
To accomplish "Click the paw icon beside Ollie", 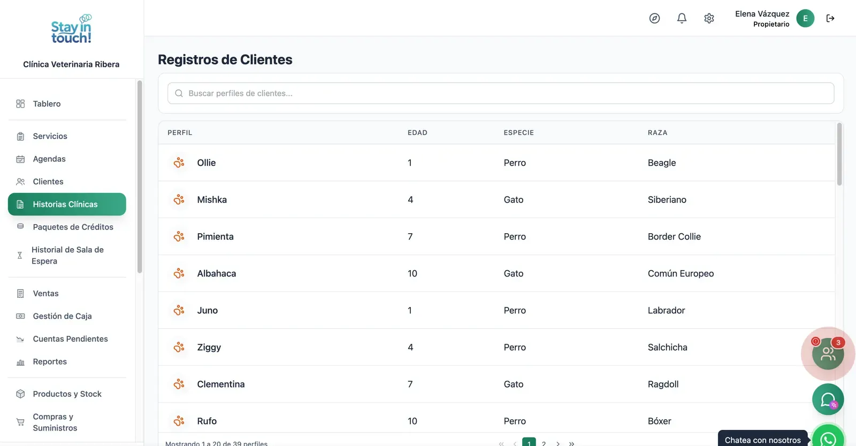I will point(179,163).
